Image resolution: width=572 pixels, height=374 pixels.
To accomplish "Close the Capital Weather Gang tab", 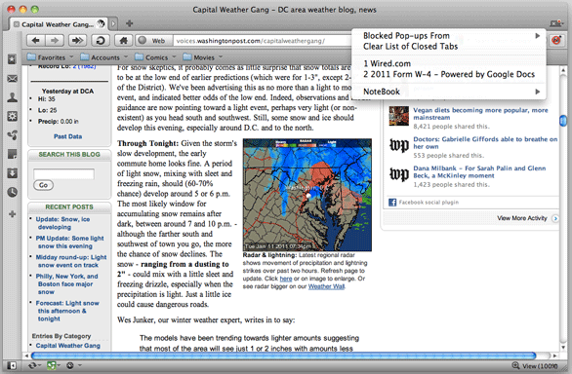I will coord(16,24).
